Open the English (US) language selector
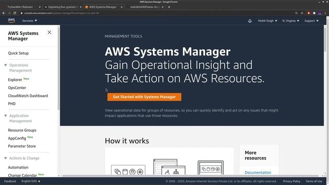The height and width of the screenshot is (185, 329). pyautogui.click(x=31, y=181)
